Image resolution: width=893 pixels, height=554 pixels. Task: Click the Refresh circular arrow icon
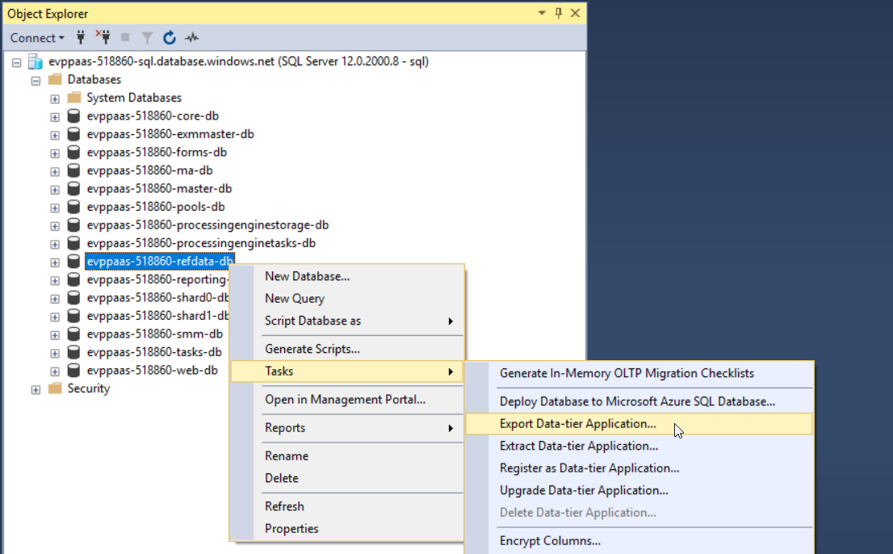[x=169, y=38]
